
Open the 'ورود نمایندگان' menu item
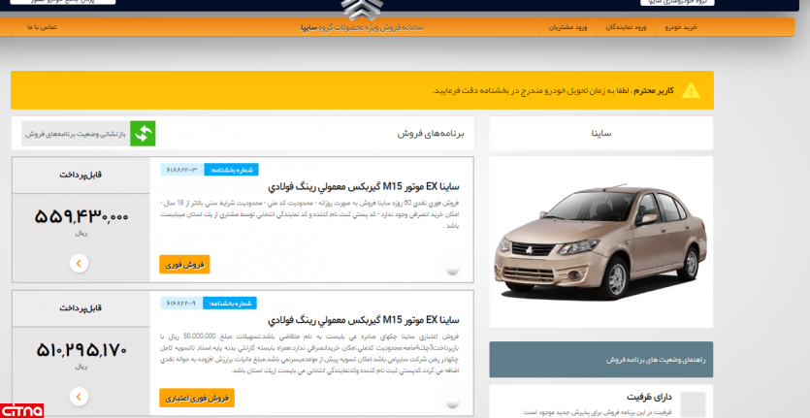coord(626,27)
